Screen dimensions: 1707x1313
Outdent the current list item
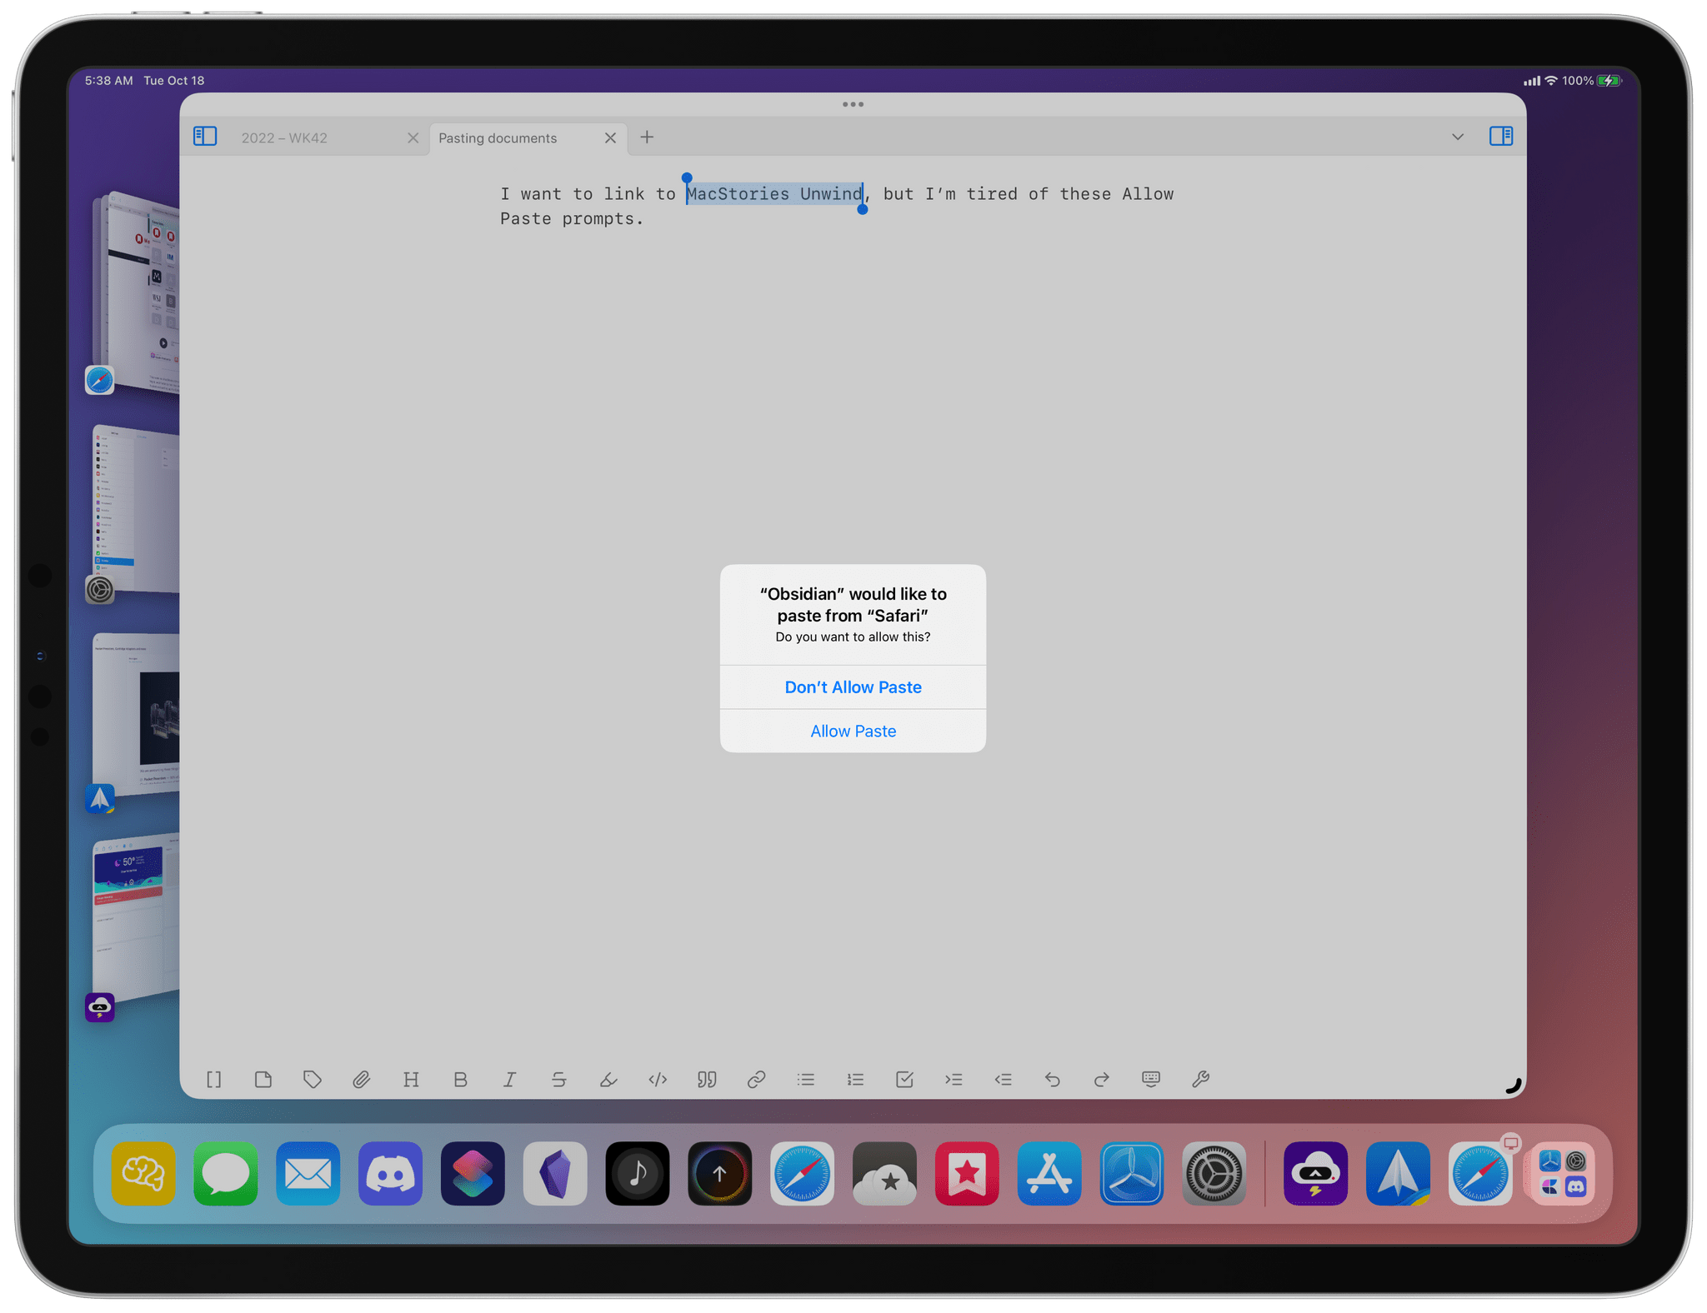1003,1080
